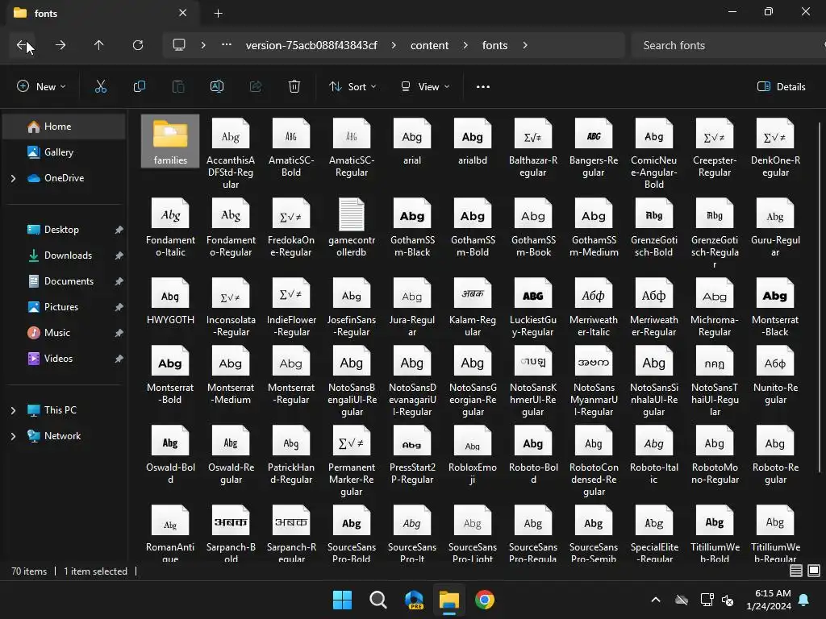Open the families folder

point(170,141)
